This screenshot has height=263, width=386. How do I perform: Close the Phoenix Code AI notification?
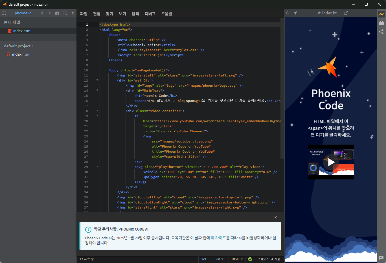[276, 218]
